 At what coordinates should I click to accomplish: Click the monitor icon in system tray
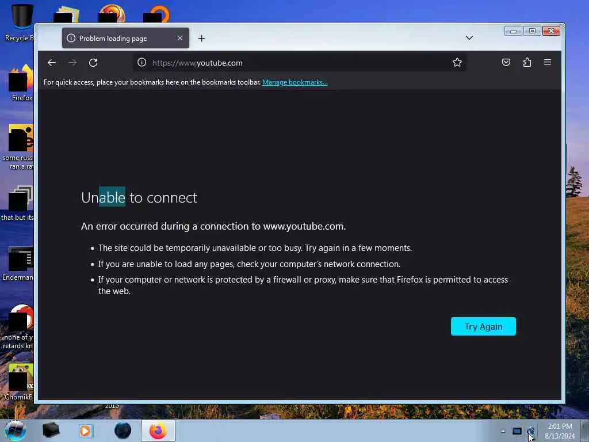coord(517,431)
